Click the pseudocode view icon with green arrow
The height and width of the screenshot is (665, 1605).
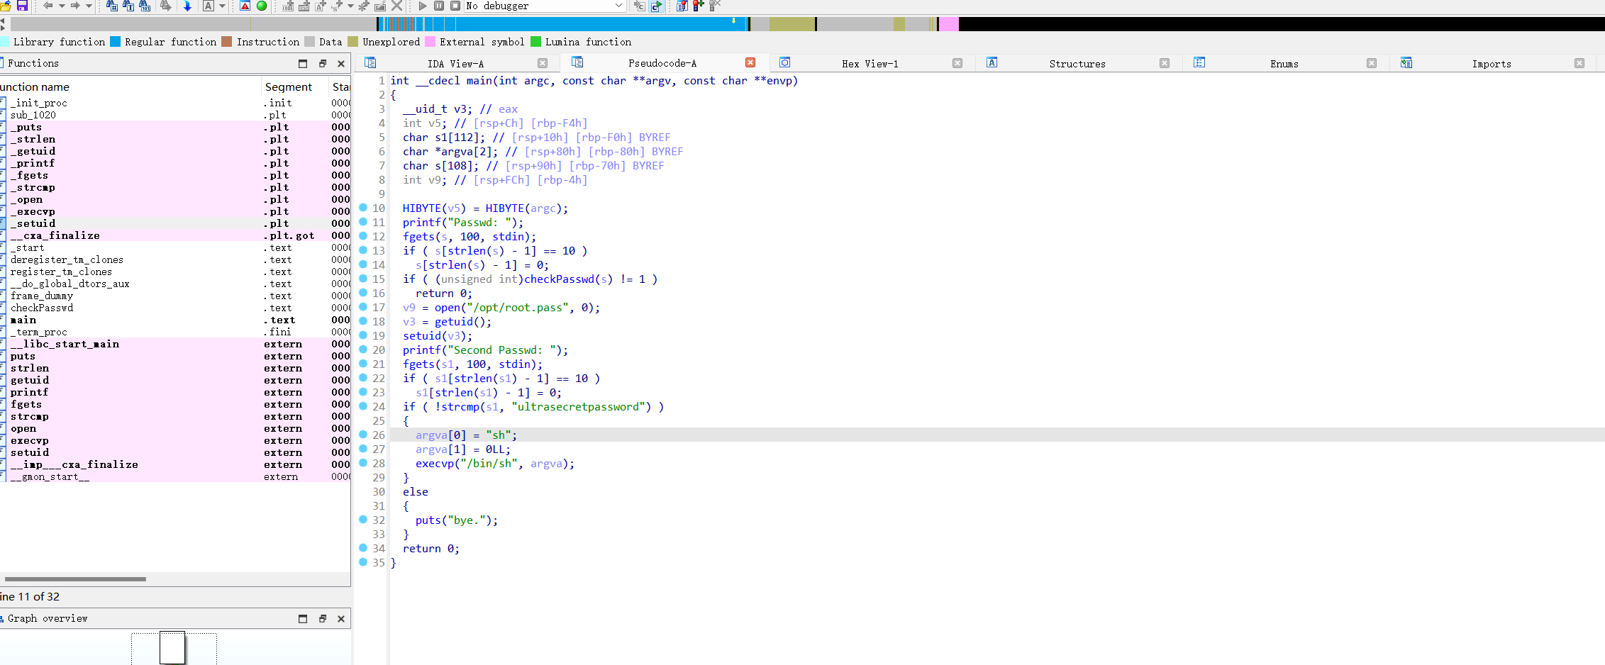point(656,6)
